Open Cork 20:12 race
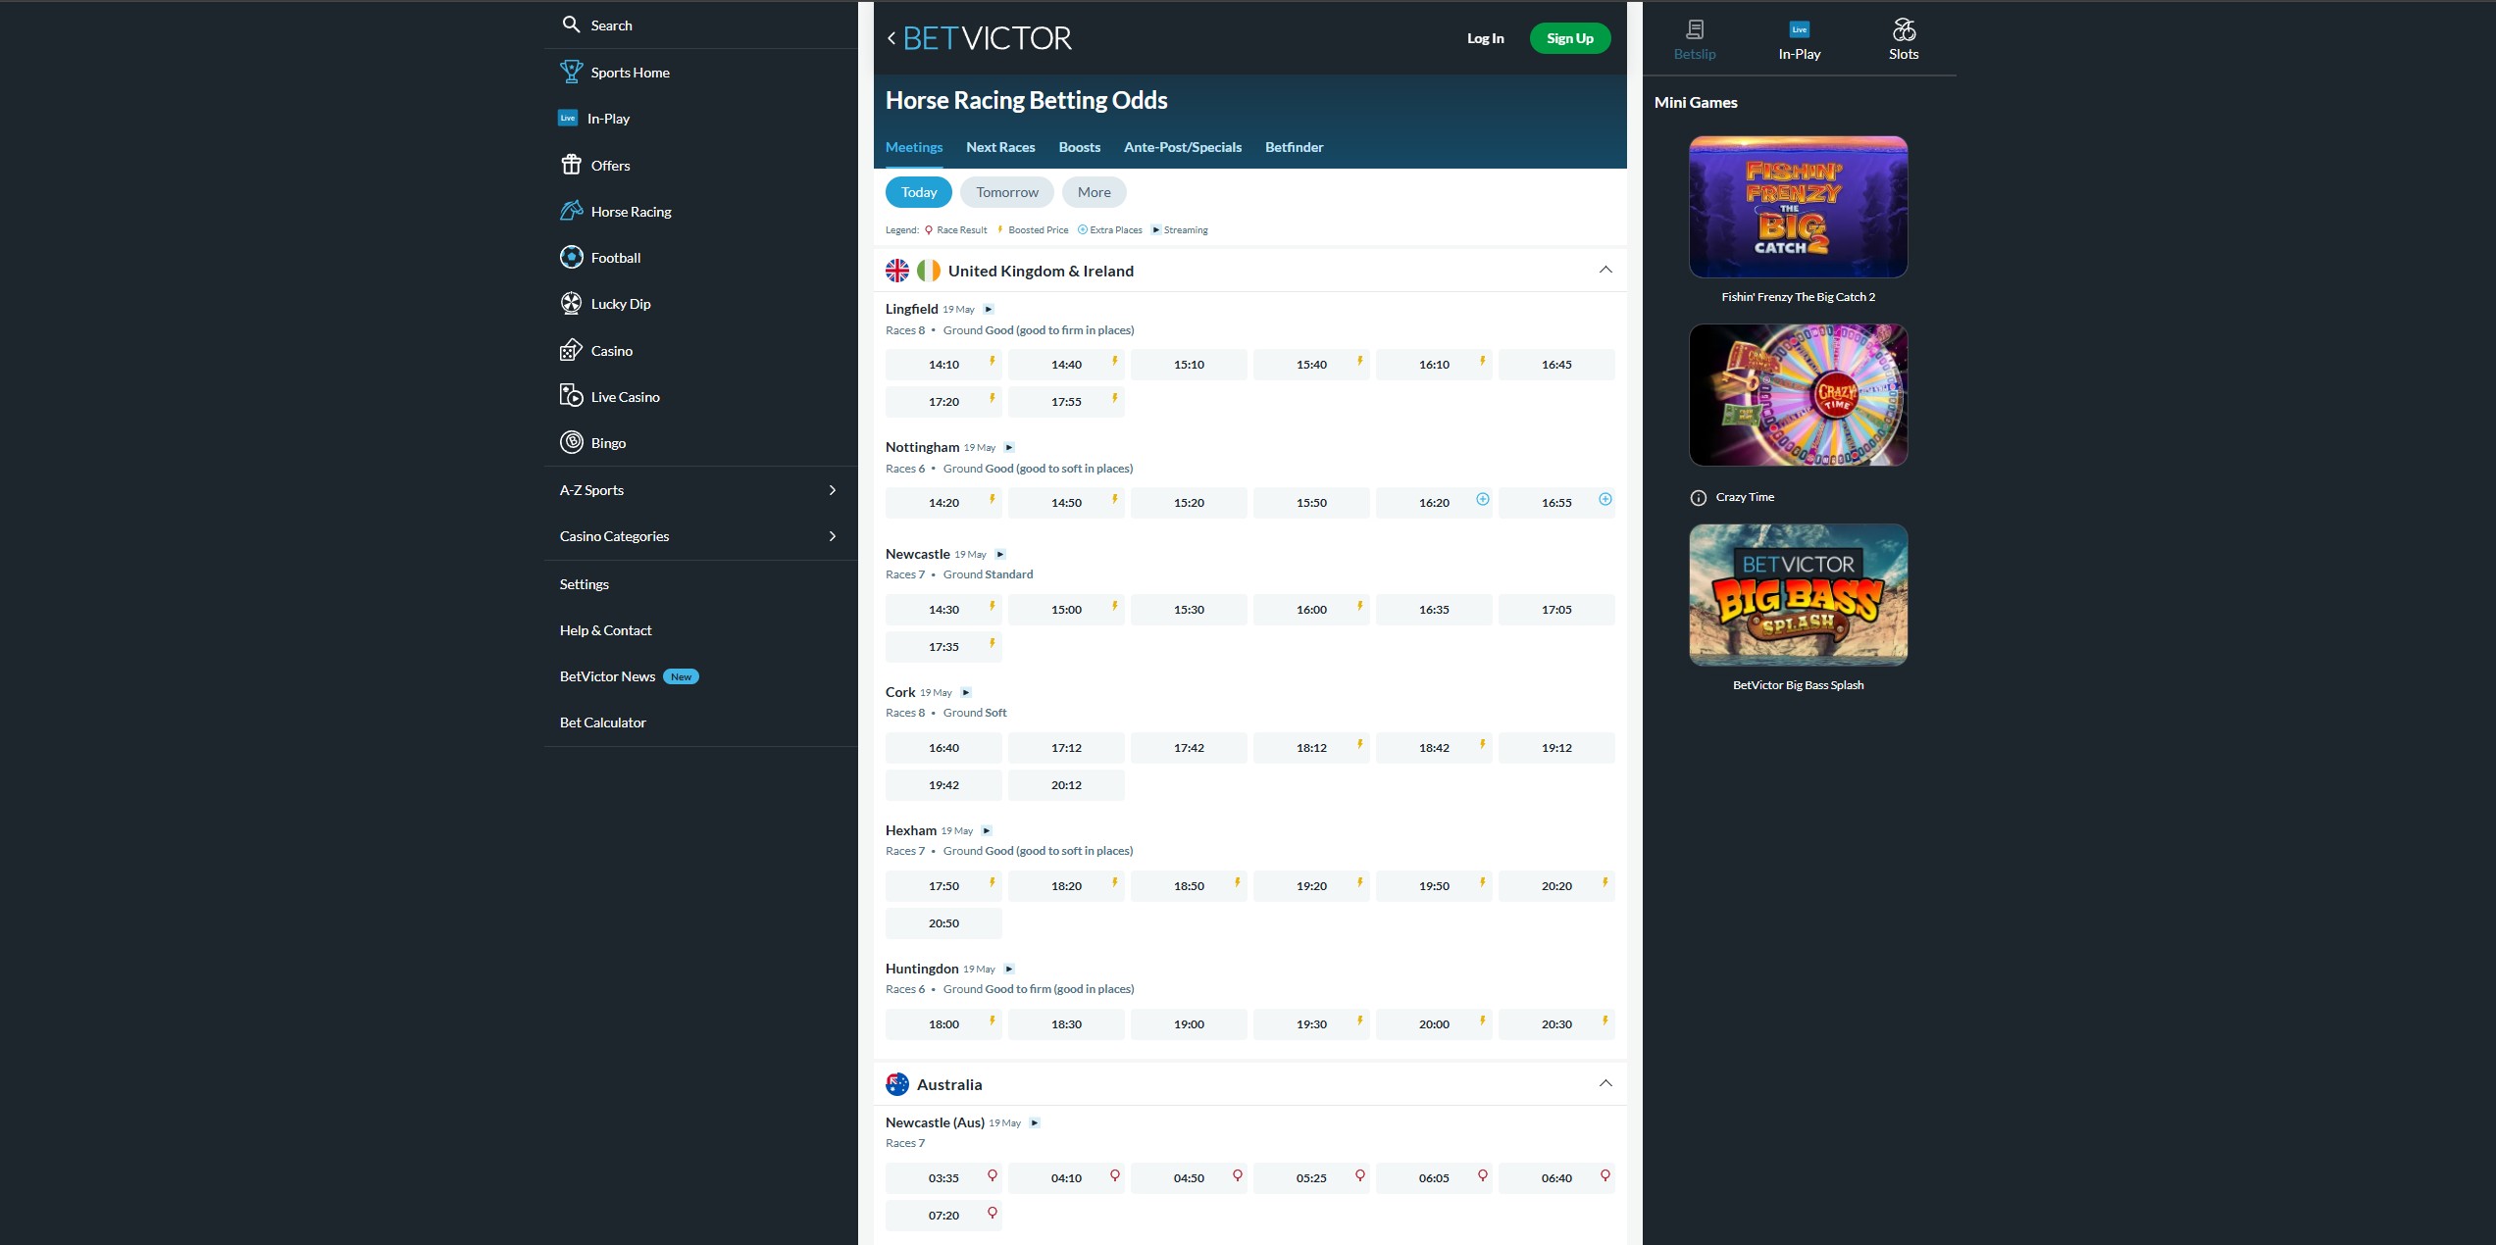 (1066, 785)
